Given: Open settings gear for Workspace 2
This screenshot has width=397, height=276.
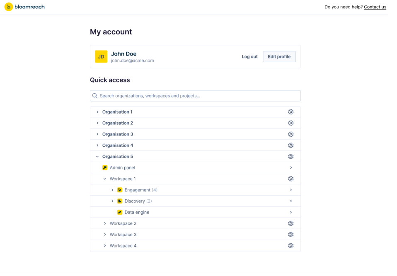Looking at the screenshot, I should (x=290, y=223).
